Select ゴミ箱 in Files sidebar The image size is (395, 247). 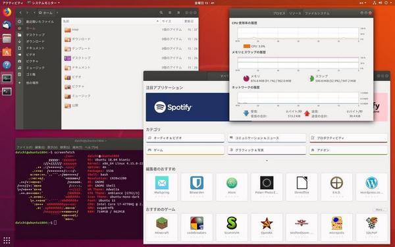pyautogui.click(x=31, y=74)
